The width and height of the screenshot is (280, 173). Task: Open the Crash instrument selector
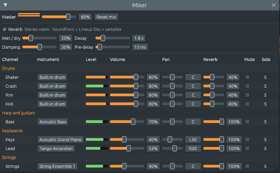52,86
